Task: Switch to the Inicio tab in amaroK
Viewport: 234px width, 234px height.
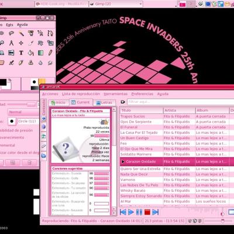Action: pos(58,102)
